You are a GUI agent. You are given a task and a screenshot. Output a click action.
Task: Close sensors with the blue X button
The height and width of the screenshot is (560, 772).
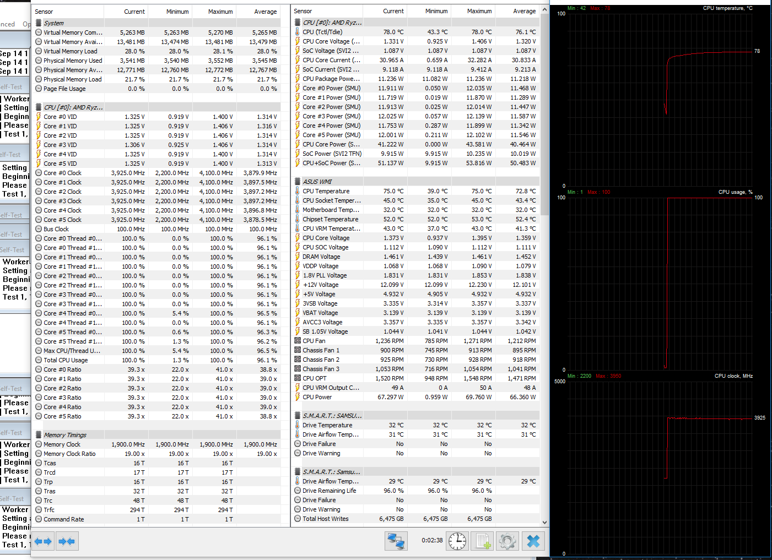coord(533,541)
